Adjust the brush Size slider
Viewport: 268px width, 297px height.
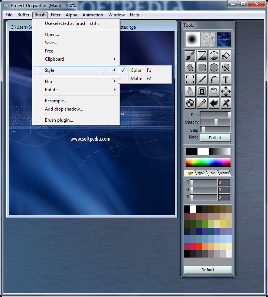point(215,114)
